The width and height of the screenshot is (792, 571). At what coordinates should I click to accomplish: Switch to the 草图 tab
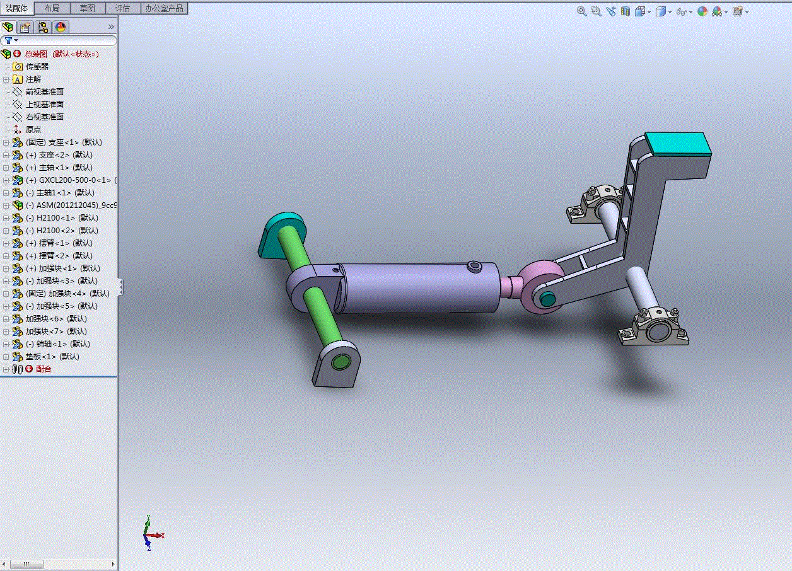click(87, 8)
